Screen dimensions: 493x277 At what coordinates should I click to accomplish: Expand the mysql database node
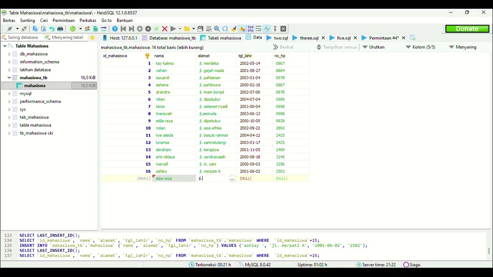9,93
